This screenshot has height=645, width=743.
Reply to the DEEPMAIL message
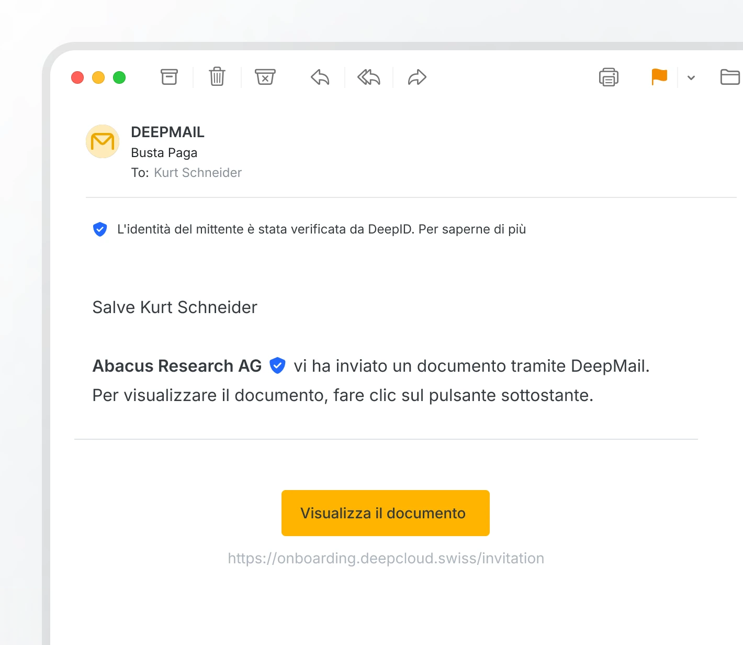coord(320,77)
